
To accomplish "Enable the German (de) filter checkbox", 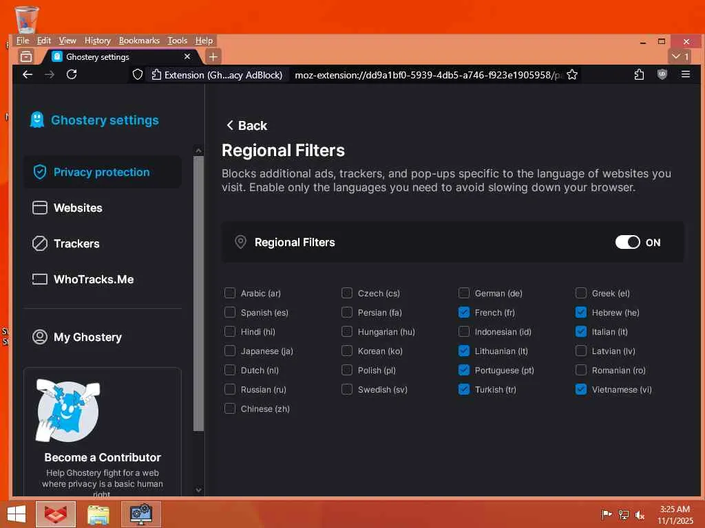I will click(x=463, y=293).
